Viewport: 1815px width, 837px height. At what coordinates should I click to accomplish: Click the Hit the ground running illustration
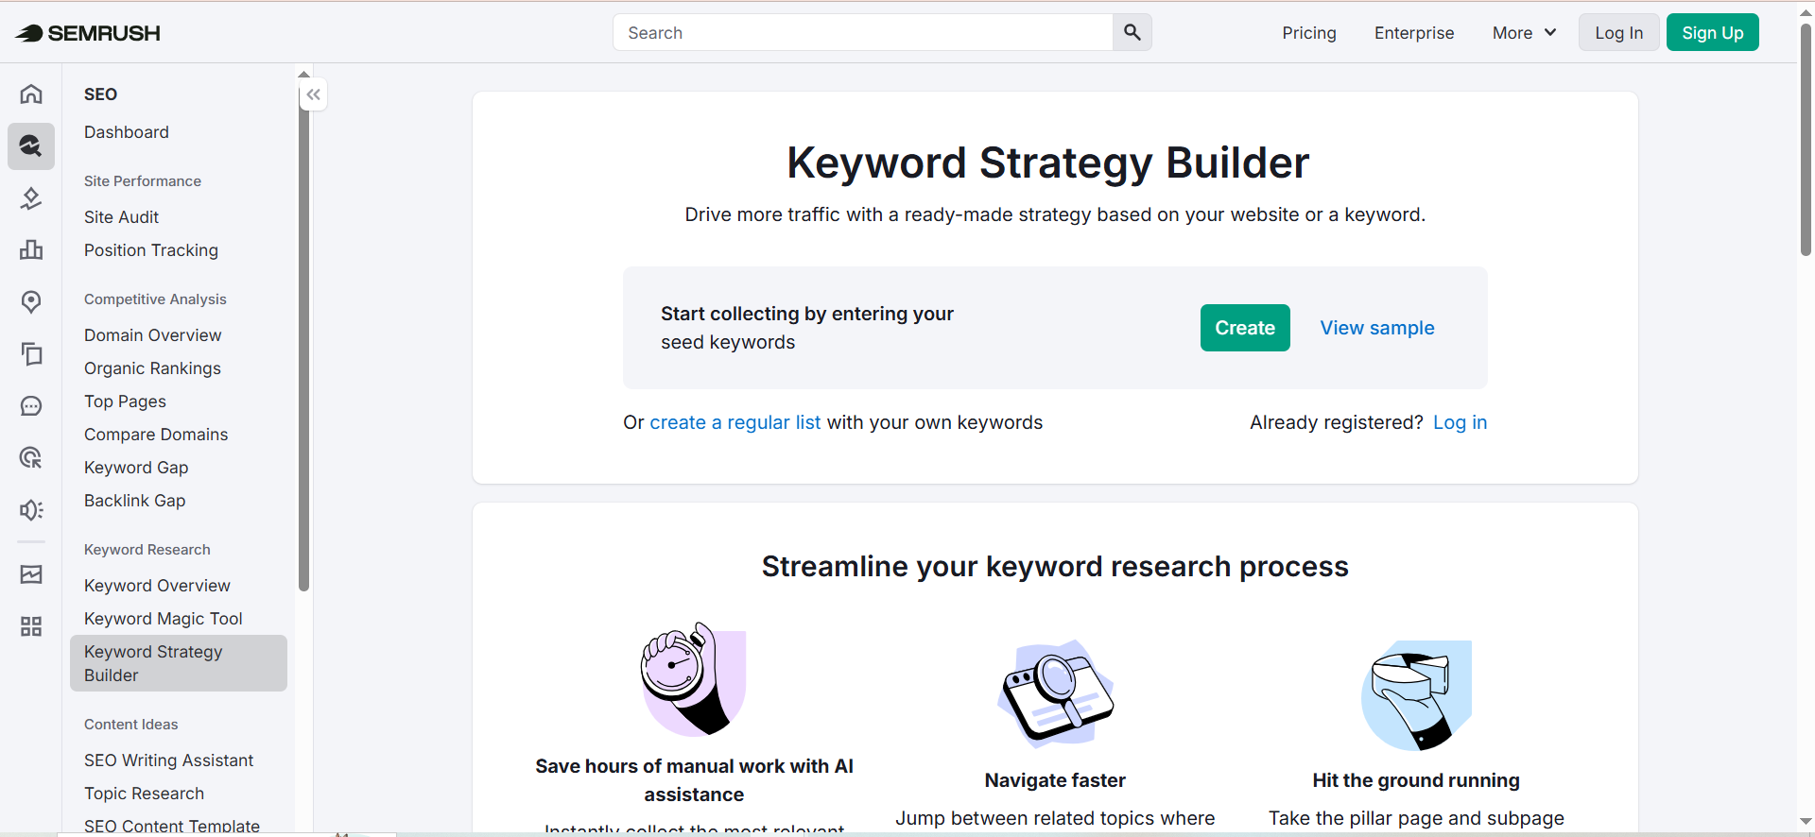[1416, 695]
